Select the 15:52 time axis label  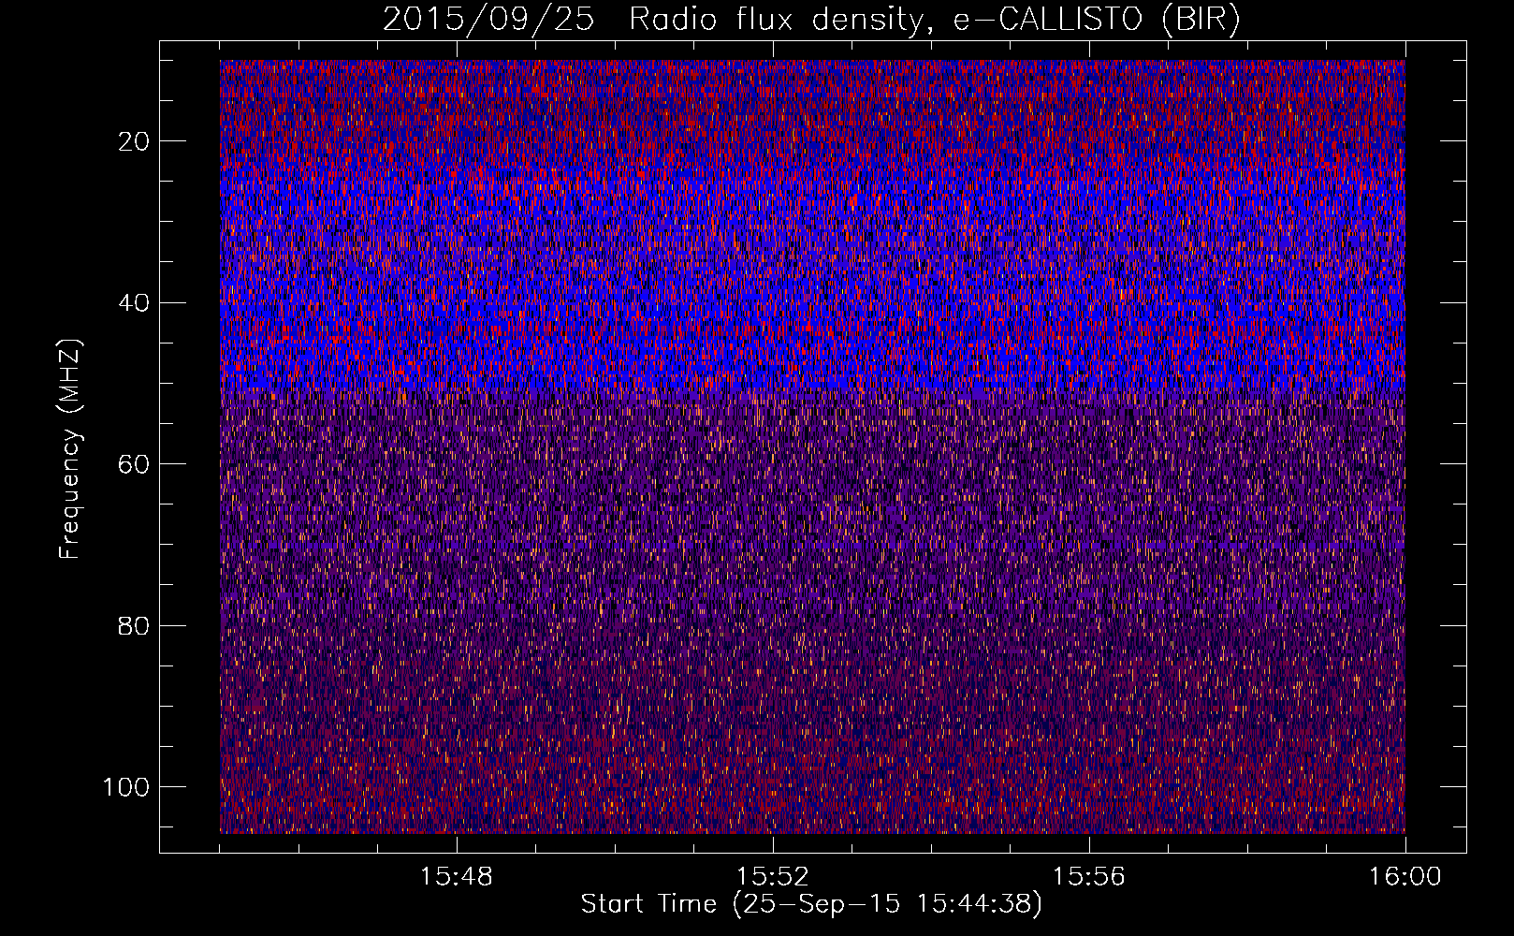click(772, 877)
